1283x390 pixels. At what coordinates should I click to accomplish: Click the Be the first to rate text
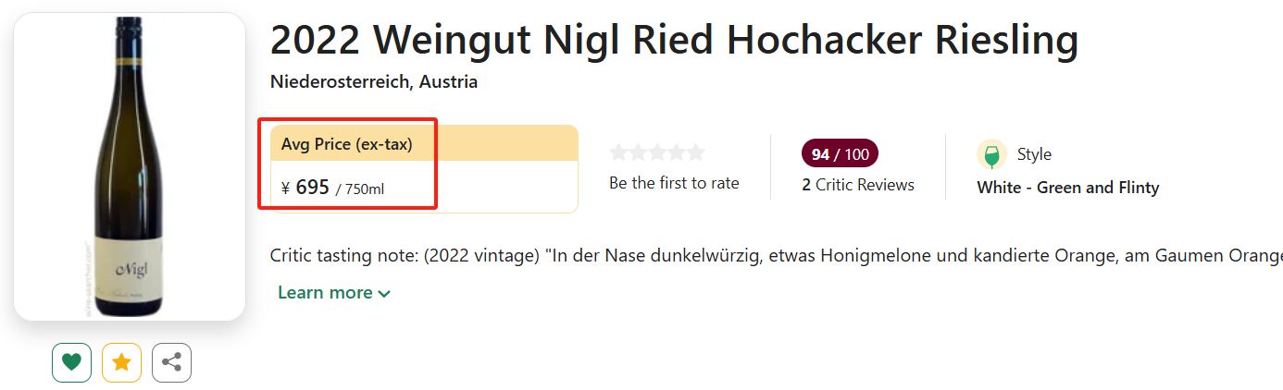674,183
